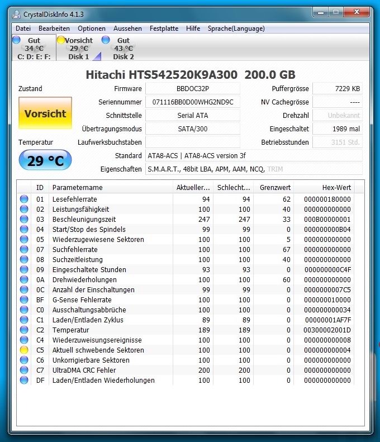Screen dimensions: 380x442
Task: Click the status icon for Drehwiederholungen
Action: tap(24, 279)
